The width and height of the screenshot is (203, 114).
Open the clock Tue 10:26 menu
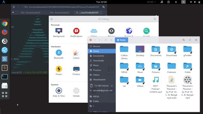[x=101, y=2]
